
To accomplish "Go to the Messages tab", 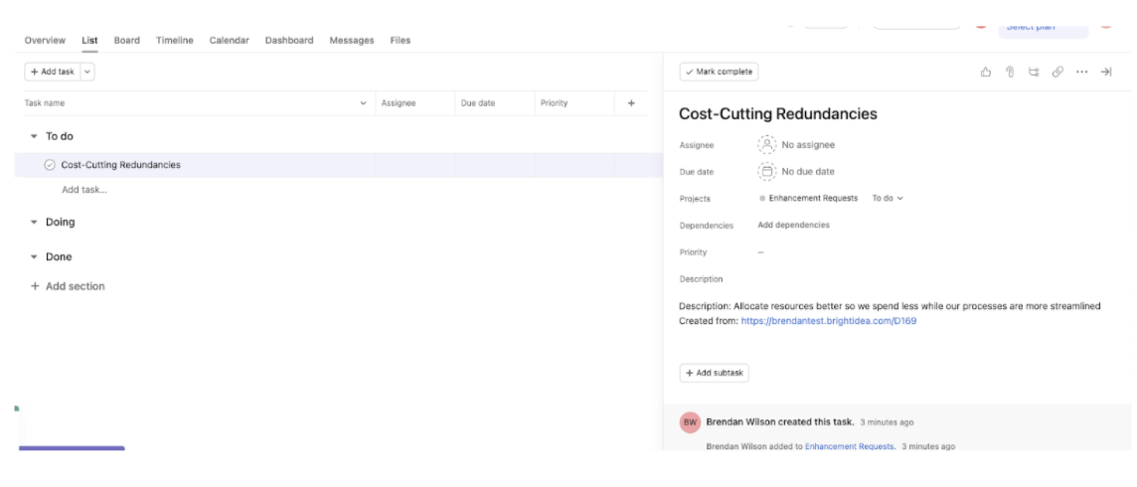I will (352, 41).
